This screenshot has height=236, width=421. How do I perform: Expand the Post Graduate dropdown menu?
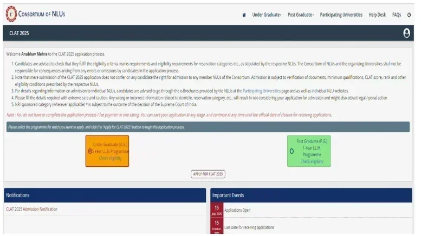(301, 15)
